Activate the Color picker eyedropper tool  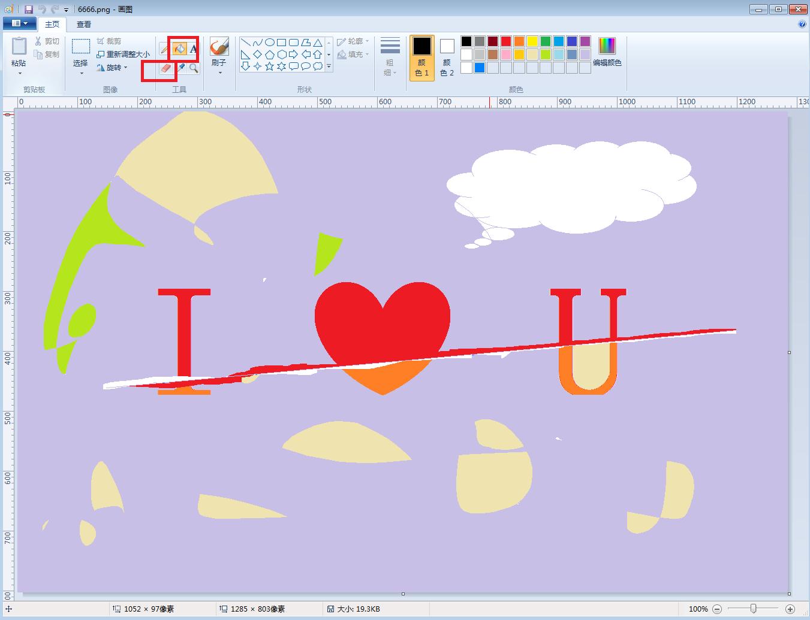[x=180, y=68]
